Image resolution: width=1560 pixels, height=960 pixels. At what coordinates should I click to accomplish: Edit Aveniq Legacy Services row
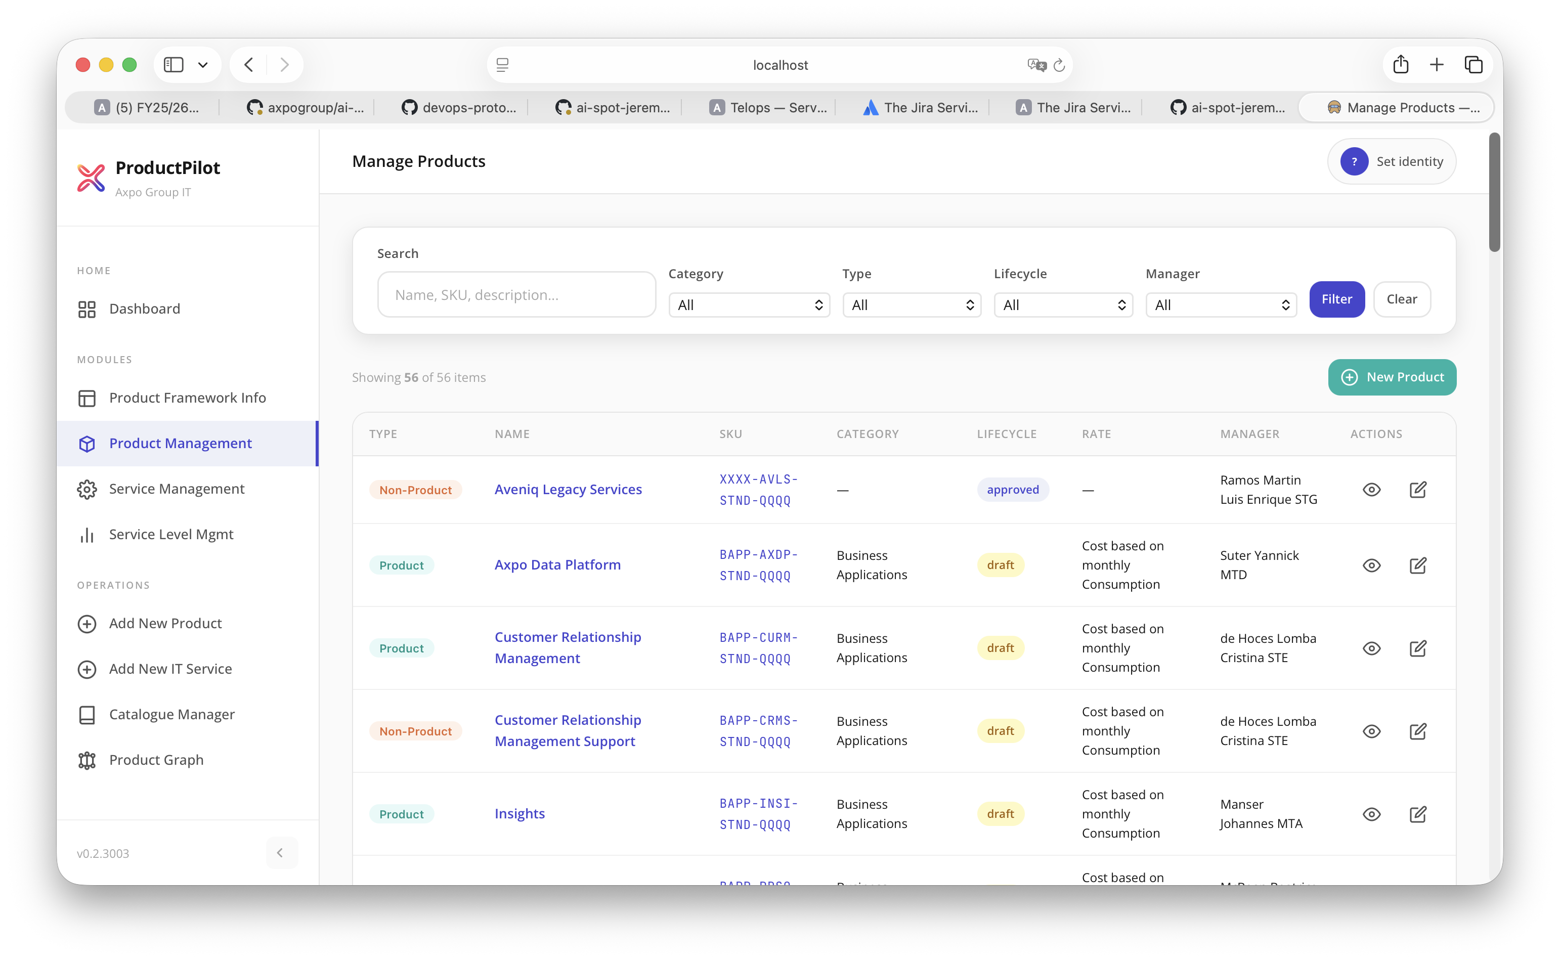pos(1418,490)
